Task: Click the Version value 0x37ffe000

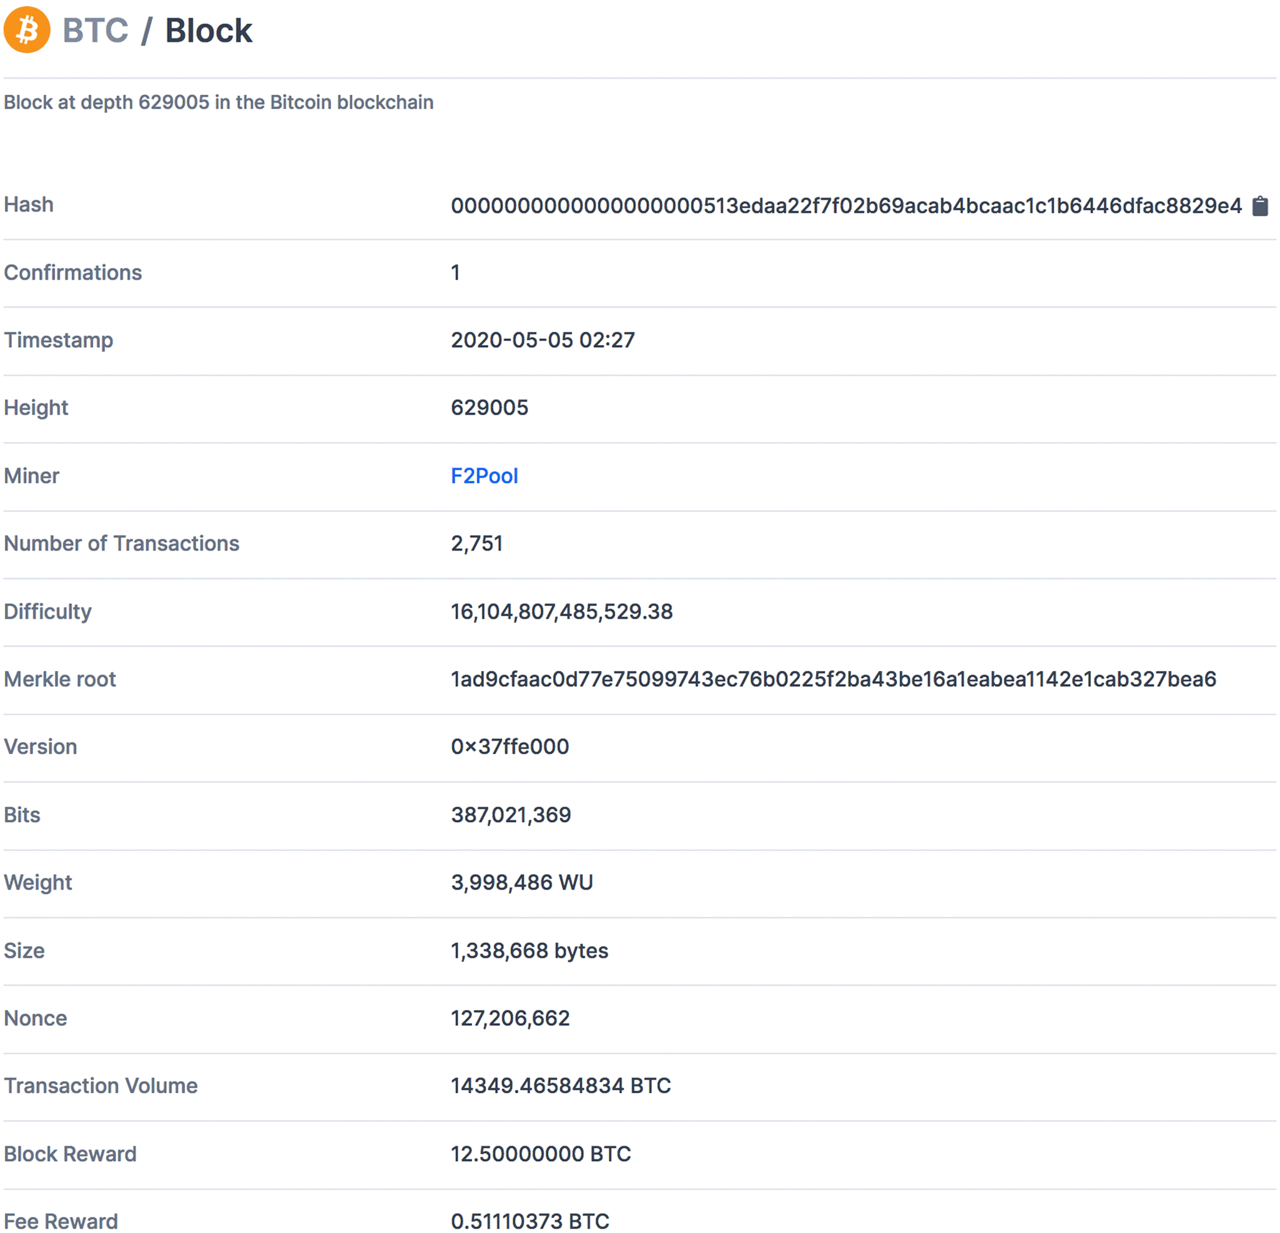Action: pyautogui.click(x=510, y=747)
